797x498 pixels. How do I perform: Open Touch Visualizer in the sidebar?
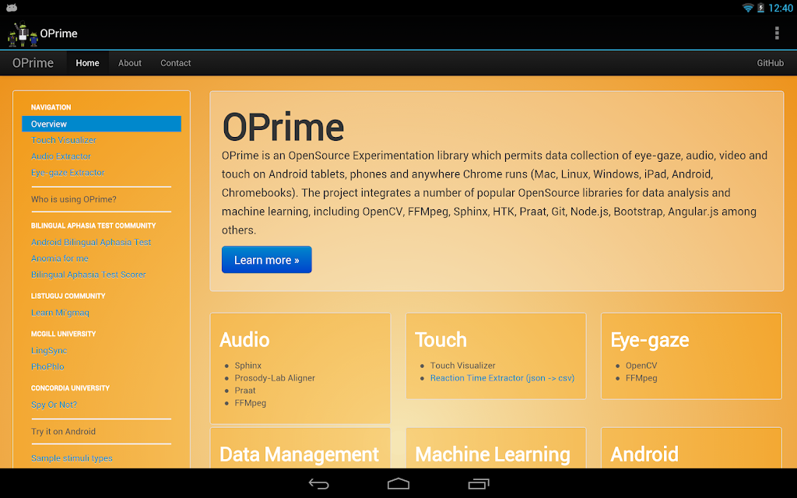pos(64,140)
